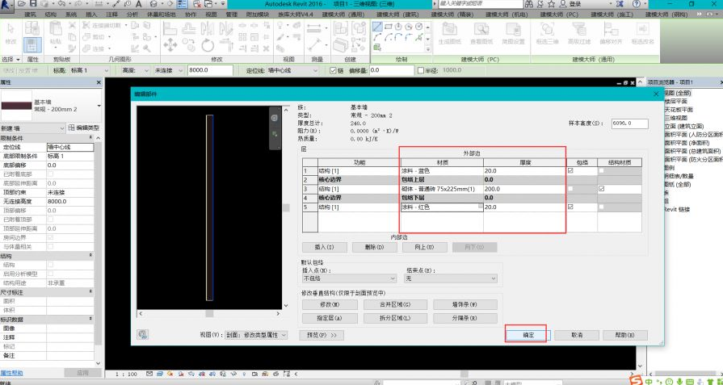This screenshot has height=385, width=723.
Task: Select the Rectangle draw tool in 绘制 panel
Action: (x=389, y=26)
